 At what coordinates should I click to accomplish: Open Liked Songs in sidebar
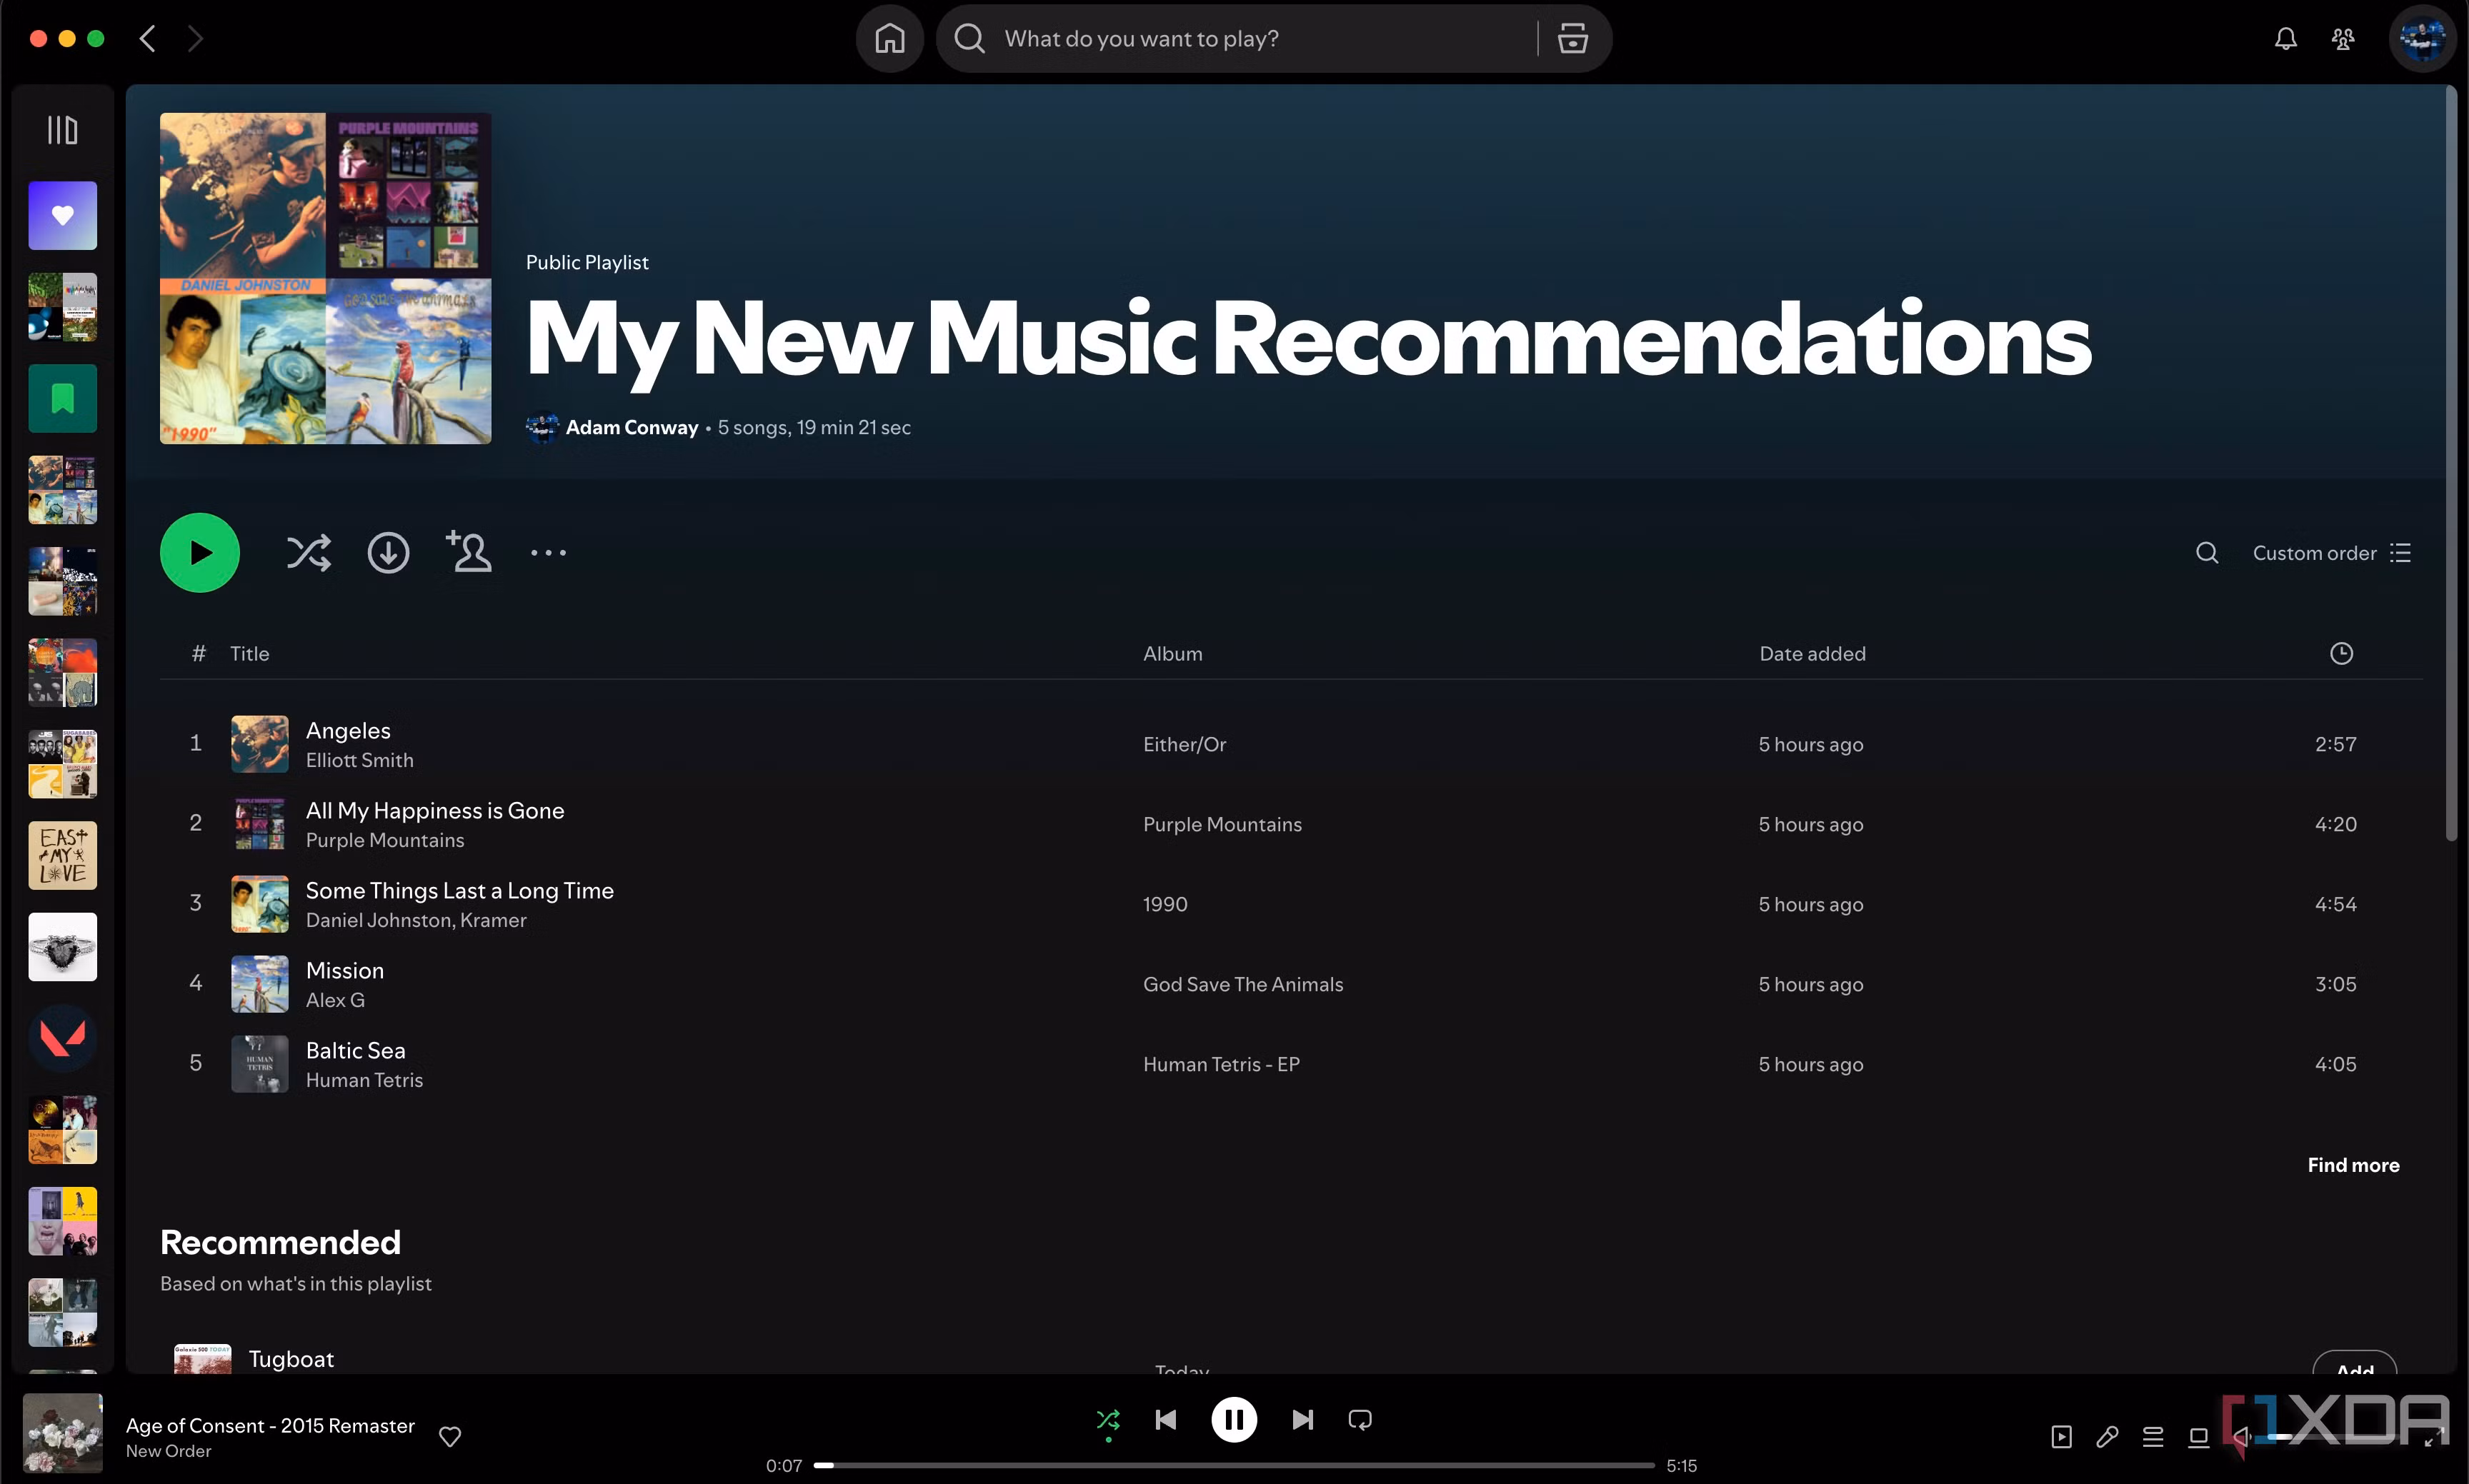tap(62, 215)
